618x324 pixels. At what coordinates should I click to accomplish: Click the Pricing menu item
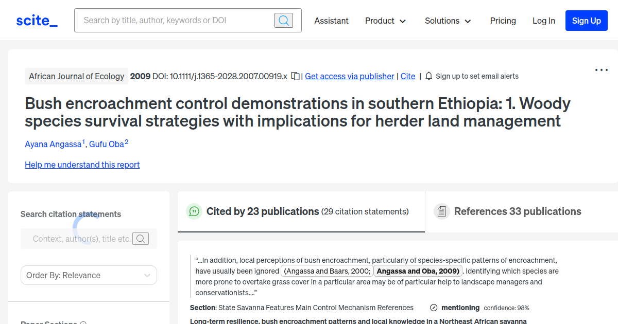click(x=503, y=21)
